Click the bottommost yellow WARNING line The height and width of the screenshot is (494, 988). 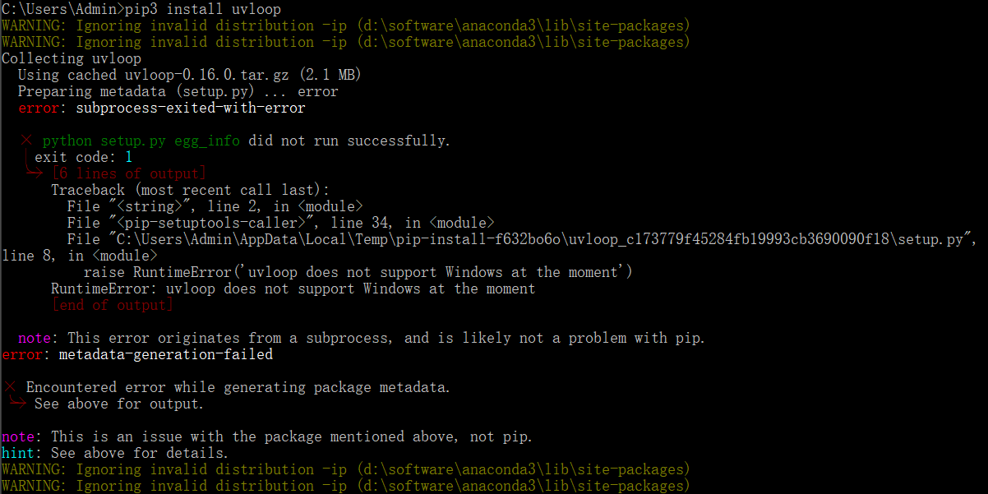coord(345,486)
